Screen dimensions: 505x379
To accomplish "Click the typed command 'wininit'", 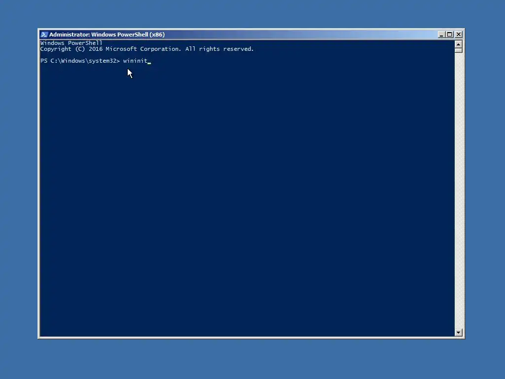I will [135, 61].
